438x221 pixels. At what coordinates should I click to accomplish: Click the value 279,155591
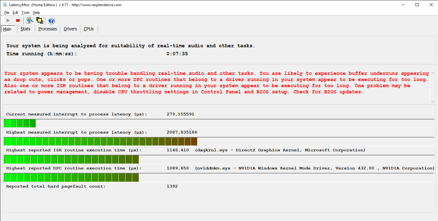[180, 114]
